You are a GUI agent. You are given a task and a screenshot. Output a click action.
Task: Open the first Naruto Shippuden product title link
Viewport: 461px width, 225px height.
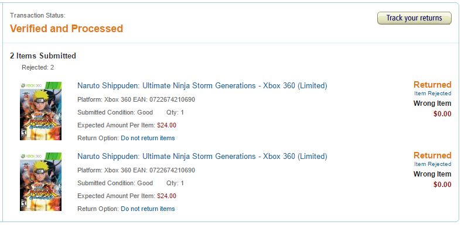pyautogui.click(x=202, y=86)
